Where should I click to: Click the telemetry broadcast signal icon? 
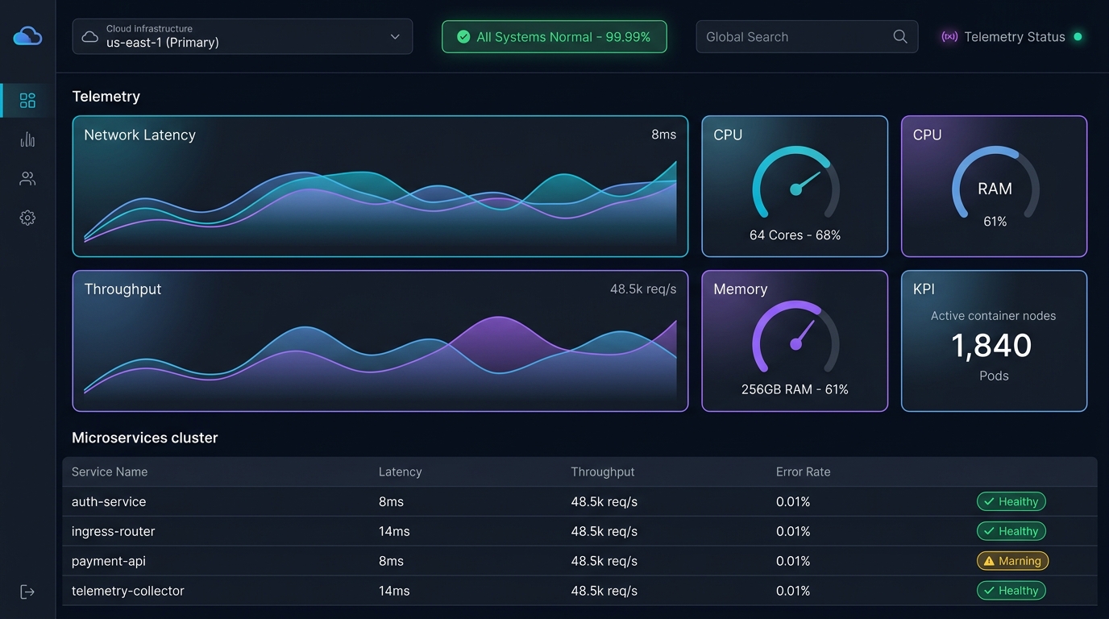click(x=949, y=36)
